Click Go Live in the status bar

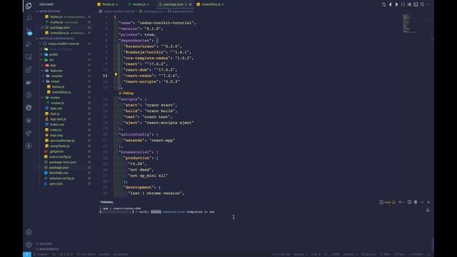pyautogui.click(x=368, y=254)
